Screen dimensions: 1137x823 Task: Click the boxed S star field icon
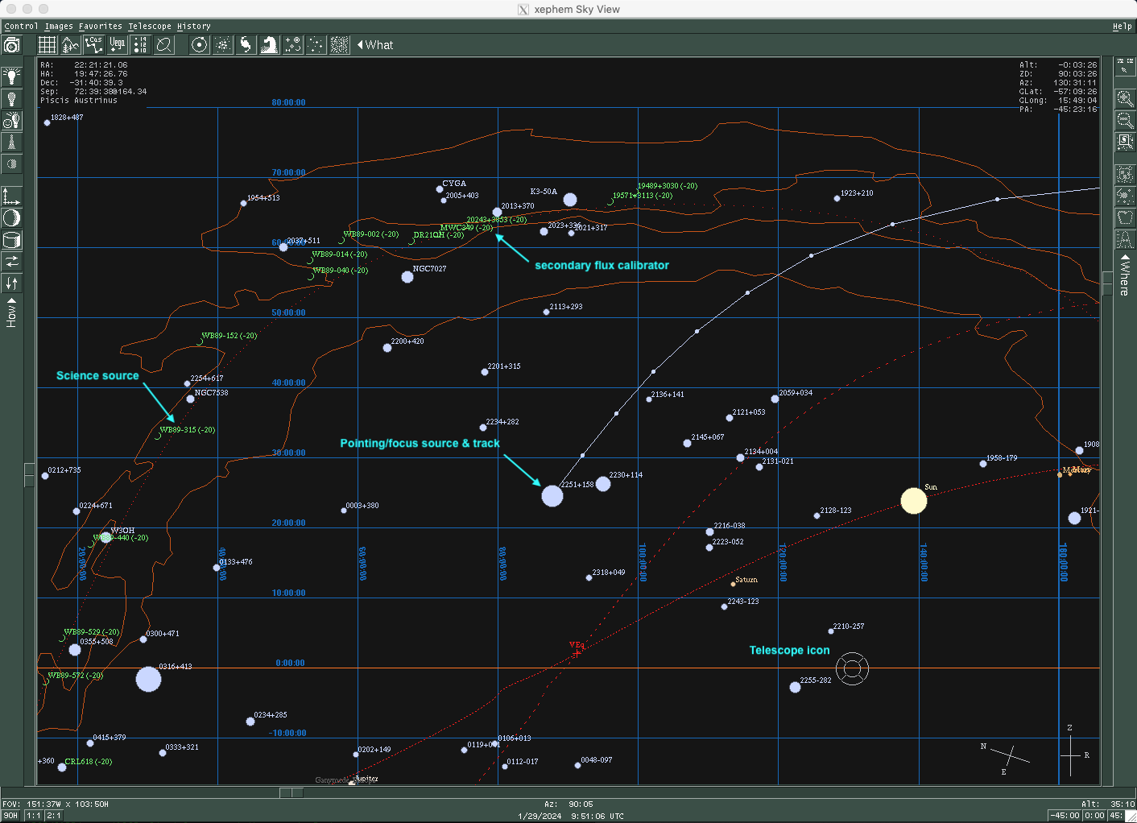(x=1125, y=143)
